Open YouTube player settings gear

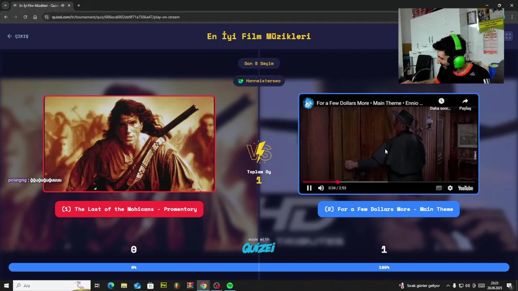[x=450, y=188]
